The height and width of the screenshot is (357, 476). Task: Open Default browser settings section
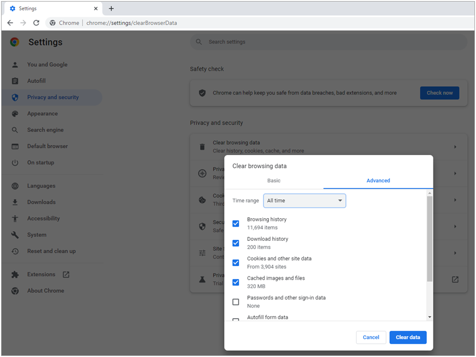click(48, 147)
